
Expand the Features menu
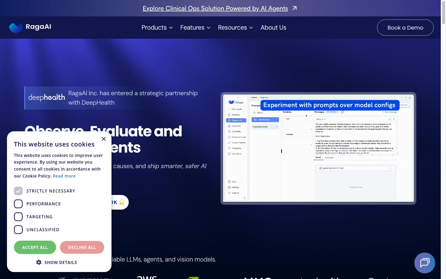pos(195,28)
